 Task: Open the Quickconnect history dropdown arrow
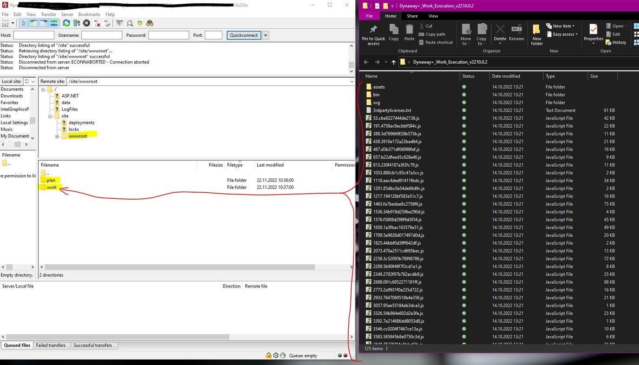pyautogui.click(x=266, y=35)
